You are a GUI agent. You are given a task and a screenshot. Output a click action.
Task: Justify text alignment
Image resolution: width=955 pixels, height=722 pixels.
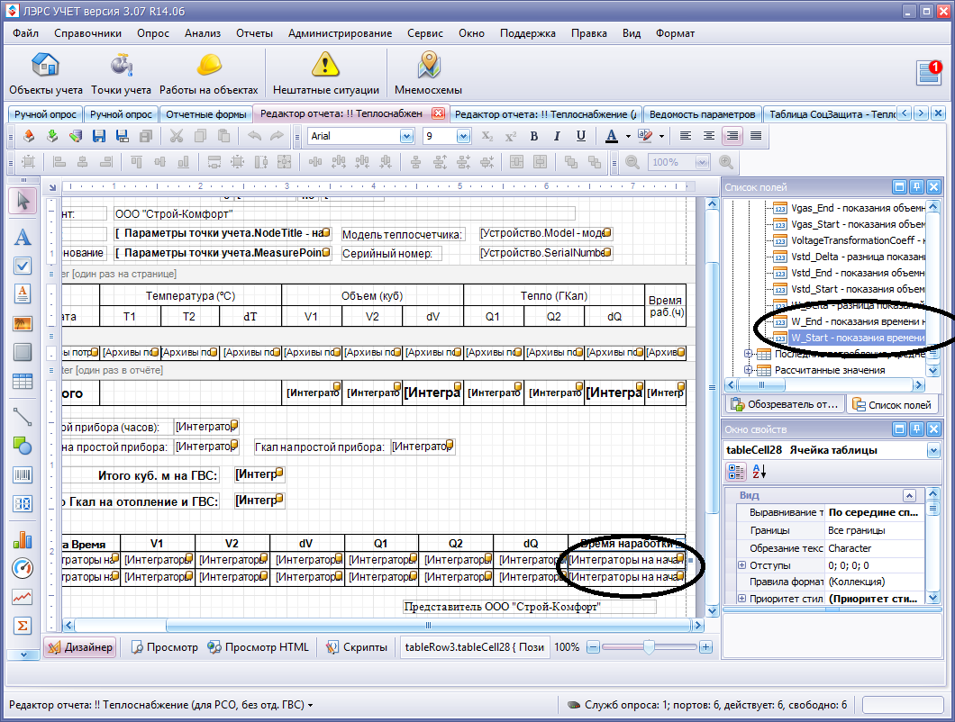pos(756,136)
